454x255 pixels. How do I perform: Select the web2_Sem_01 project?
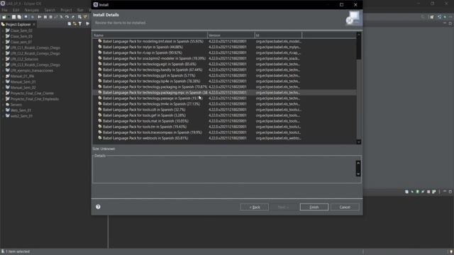click(21, 116)
